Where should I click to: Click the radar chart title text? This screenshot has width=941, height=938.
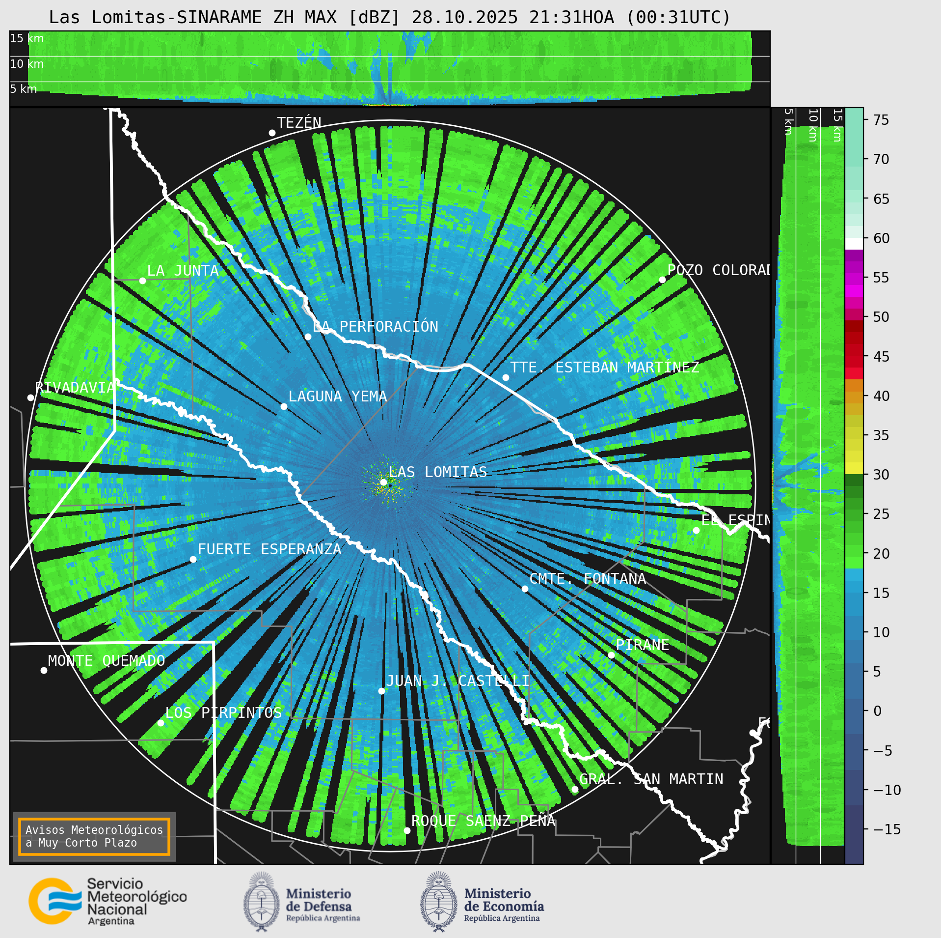390,17
